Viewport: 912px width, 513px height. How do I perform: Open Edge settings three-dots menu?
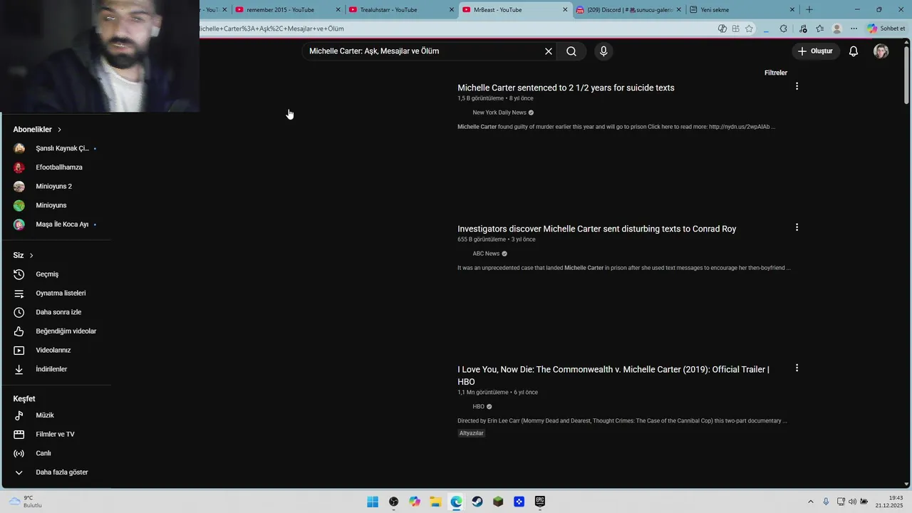854,28
